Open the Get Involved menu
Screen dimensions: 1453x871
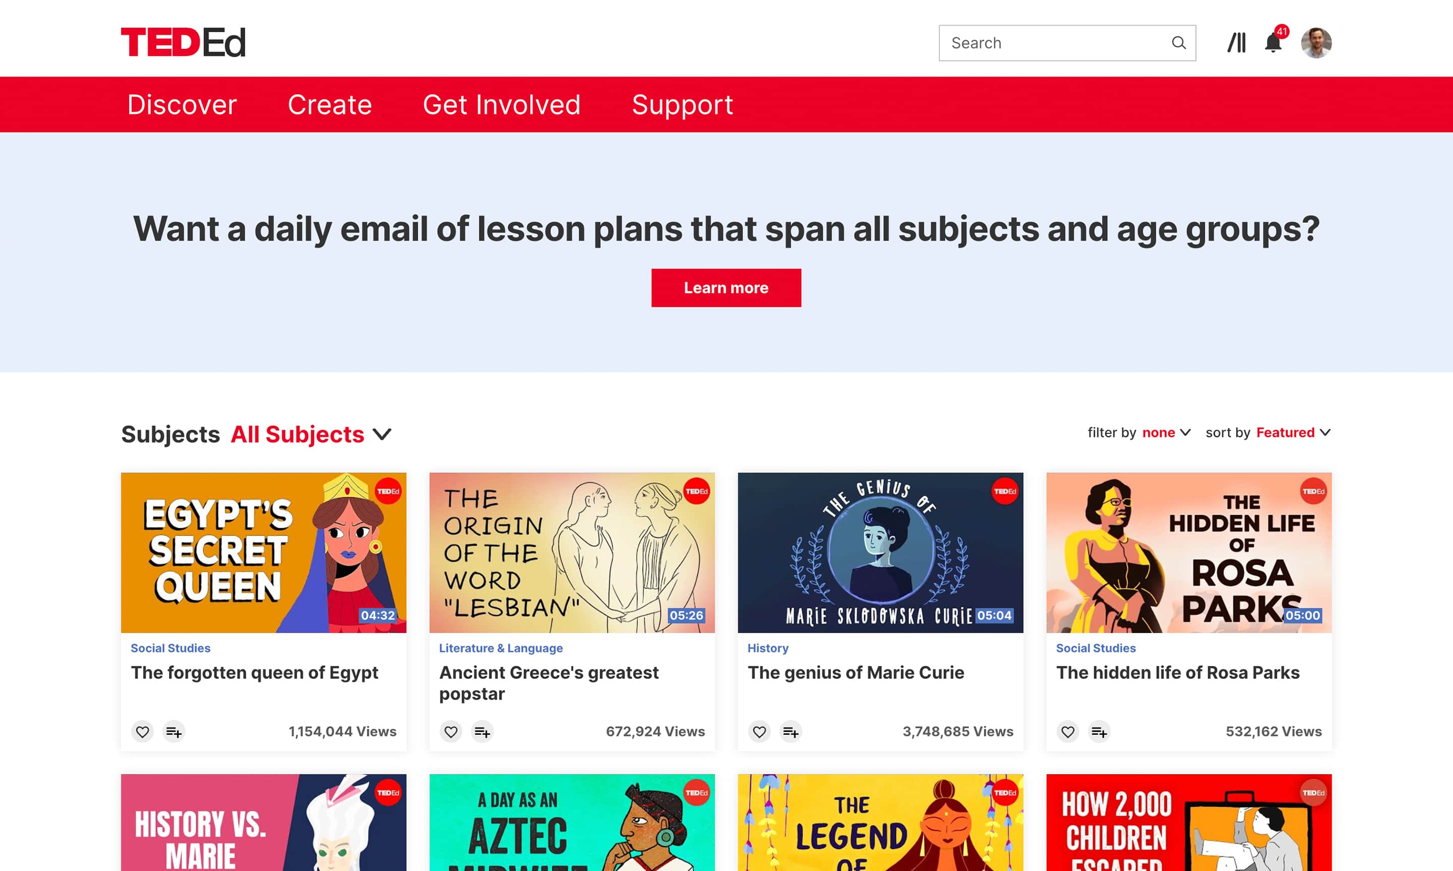(x=501, y=104)
